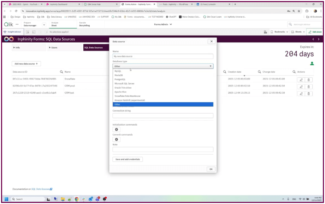Image resolution: width=325 pixels, height=204 pixels.
Task: Click the Ask Insight Advisor search box
Action: (305, 24)
